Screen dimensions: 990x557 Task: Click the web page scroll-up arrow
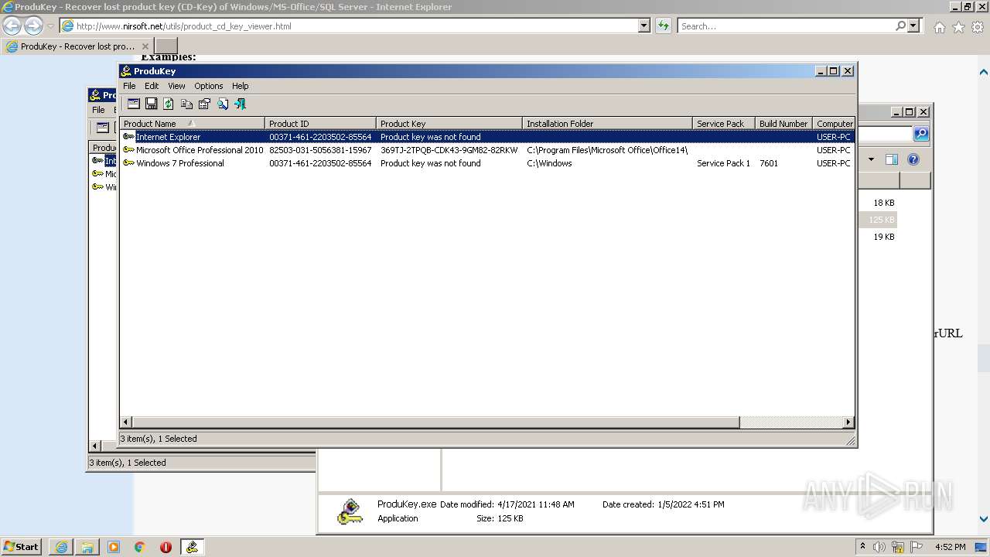point(984,72)
